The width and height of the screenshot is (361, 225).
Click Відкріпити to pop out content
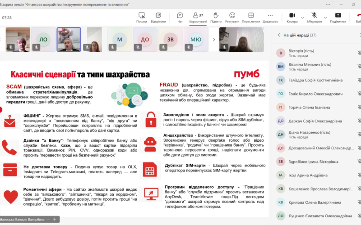158,17
